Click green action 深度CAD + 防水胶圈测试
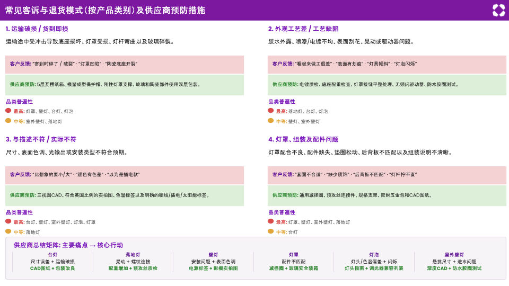Image resolution: width=509 pixels, height=286 pixels. 454,269
